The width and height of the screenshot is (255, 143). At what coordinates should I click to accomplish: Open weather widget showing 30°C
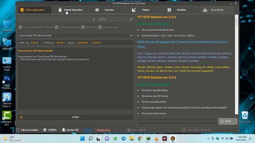coord(12,139)
